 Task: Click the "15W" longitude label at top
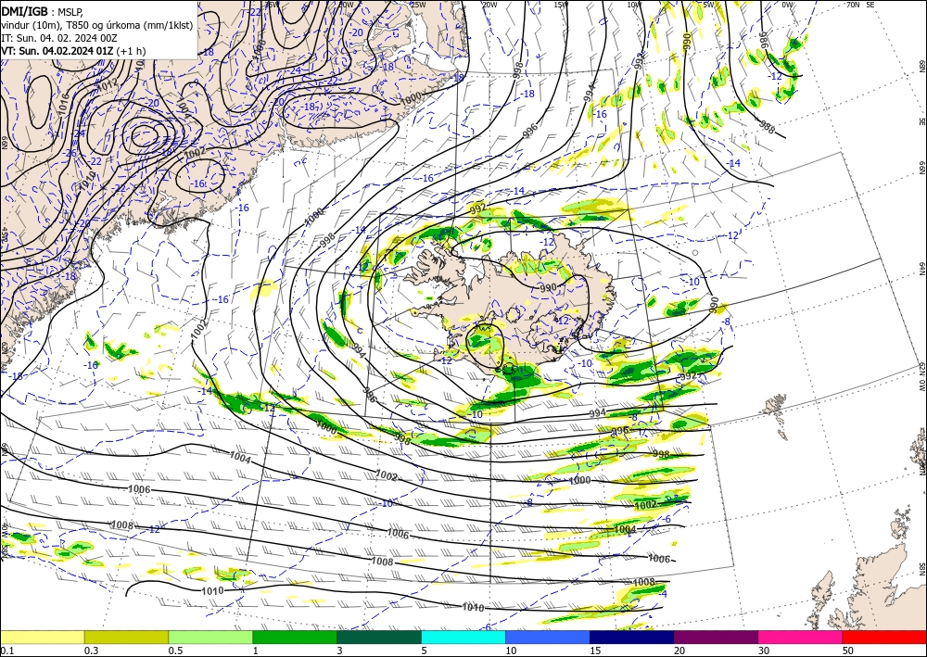tap(561, 5)
